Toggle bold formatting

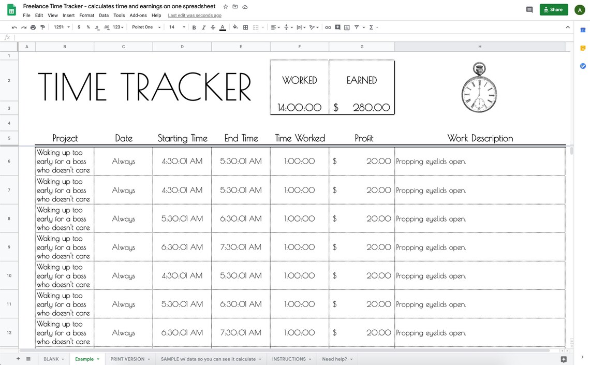coord(194,27)
